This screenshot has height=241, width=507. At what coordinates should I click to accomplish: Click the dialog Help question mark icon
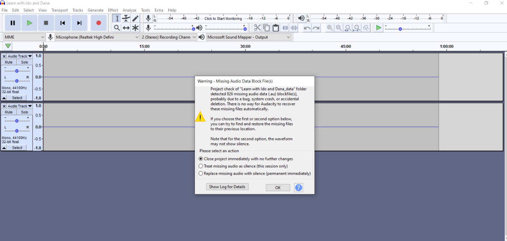(x=298, y=188)
